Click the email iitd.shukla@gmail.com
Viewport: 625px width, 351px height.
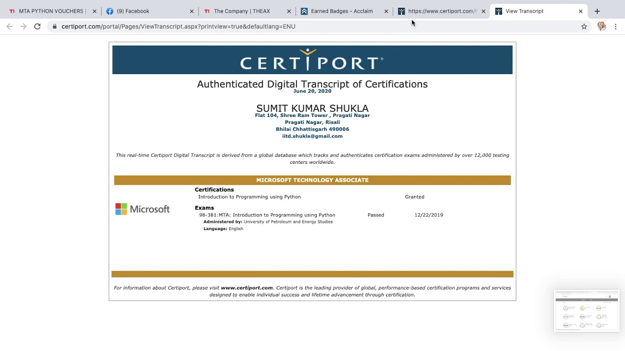click(x=312, y=136)
